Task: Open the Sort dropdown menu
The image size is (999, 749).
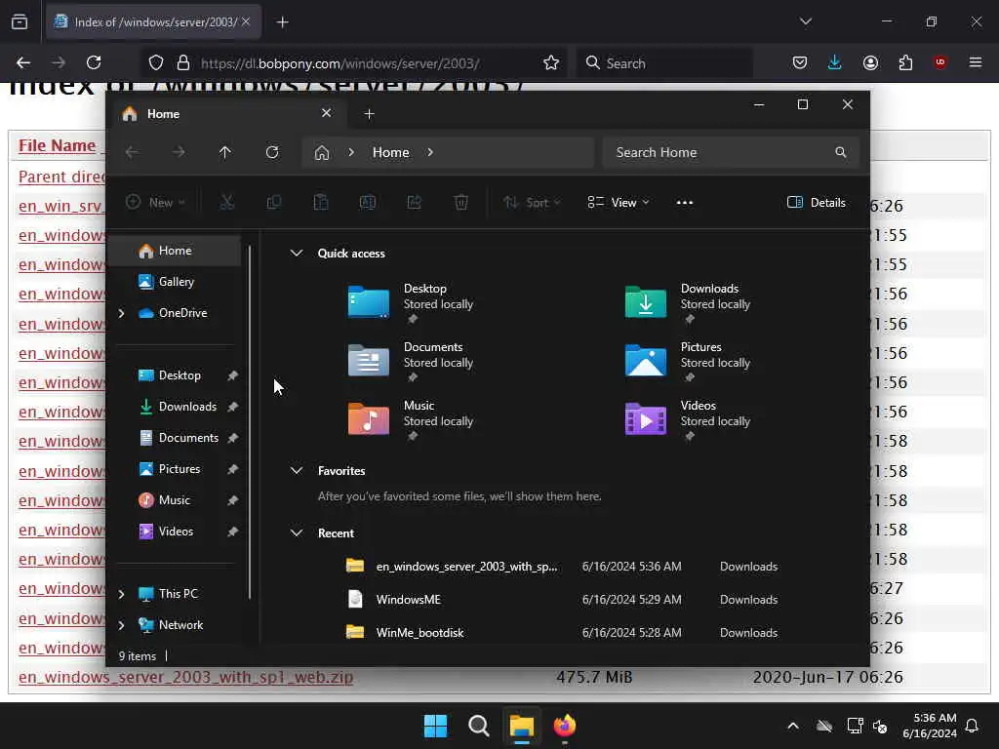Action: [x=532, y=203]
